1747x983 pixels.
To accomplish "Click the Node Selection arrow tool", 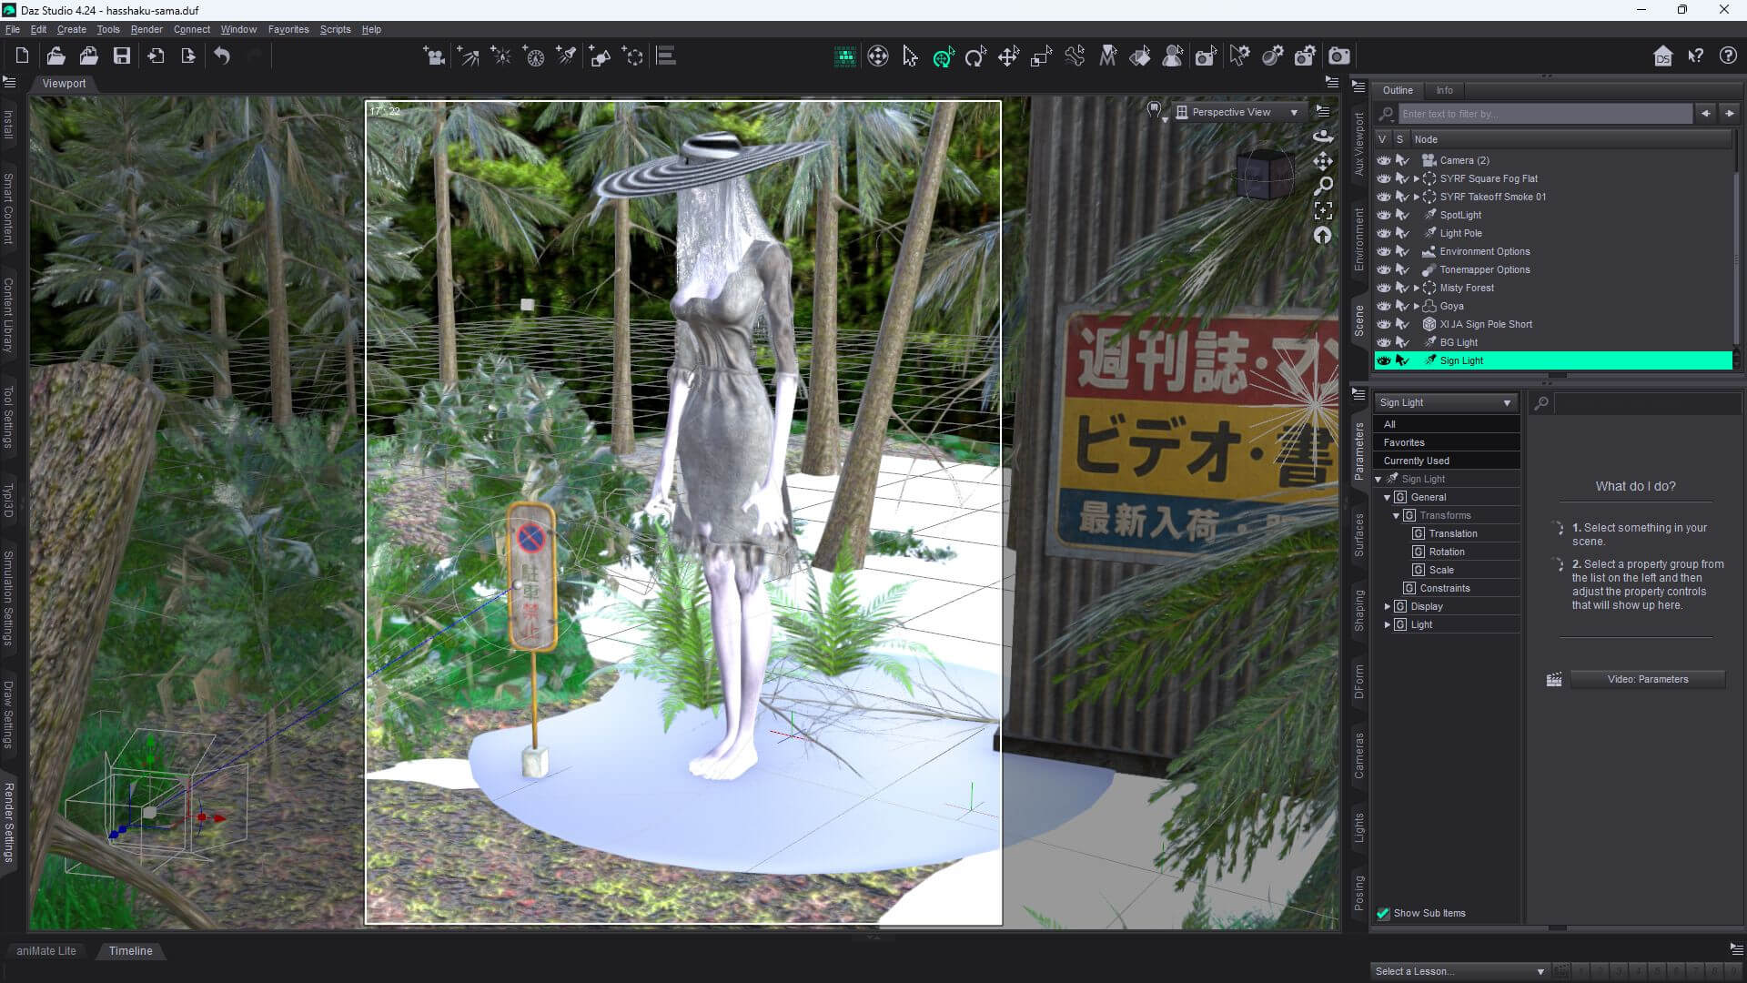I will tap(910, 57).
